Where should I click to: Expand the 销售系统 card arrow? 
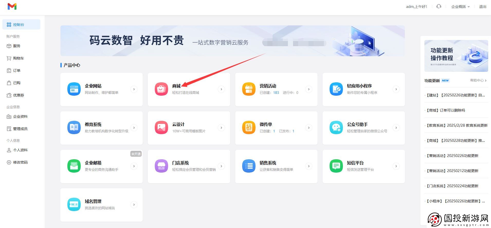[308, 166]
